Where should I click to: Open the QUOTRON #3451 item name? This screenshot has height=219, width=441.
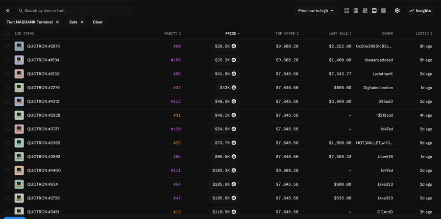click(x=43, y=212)
